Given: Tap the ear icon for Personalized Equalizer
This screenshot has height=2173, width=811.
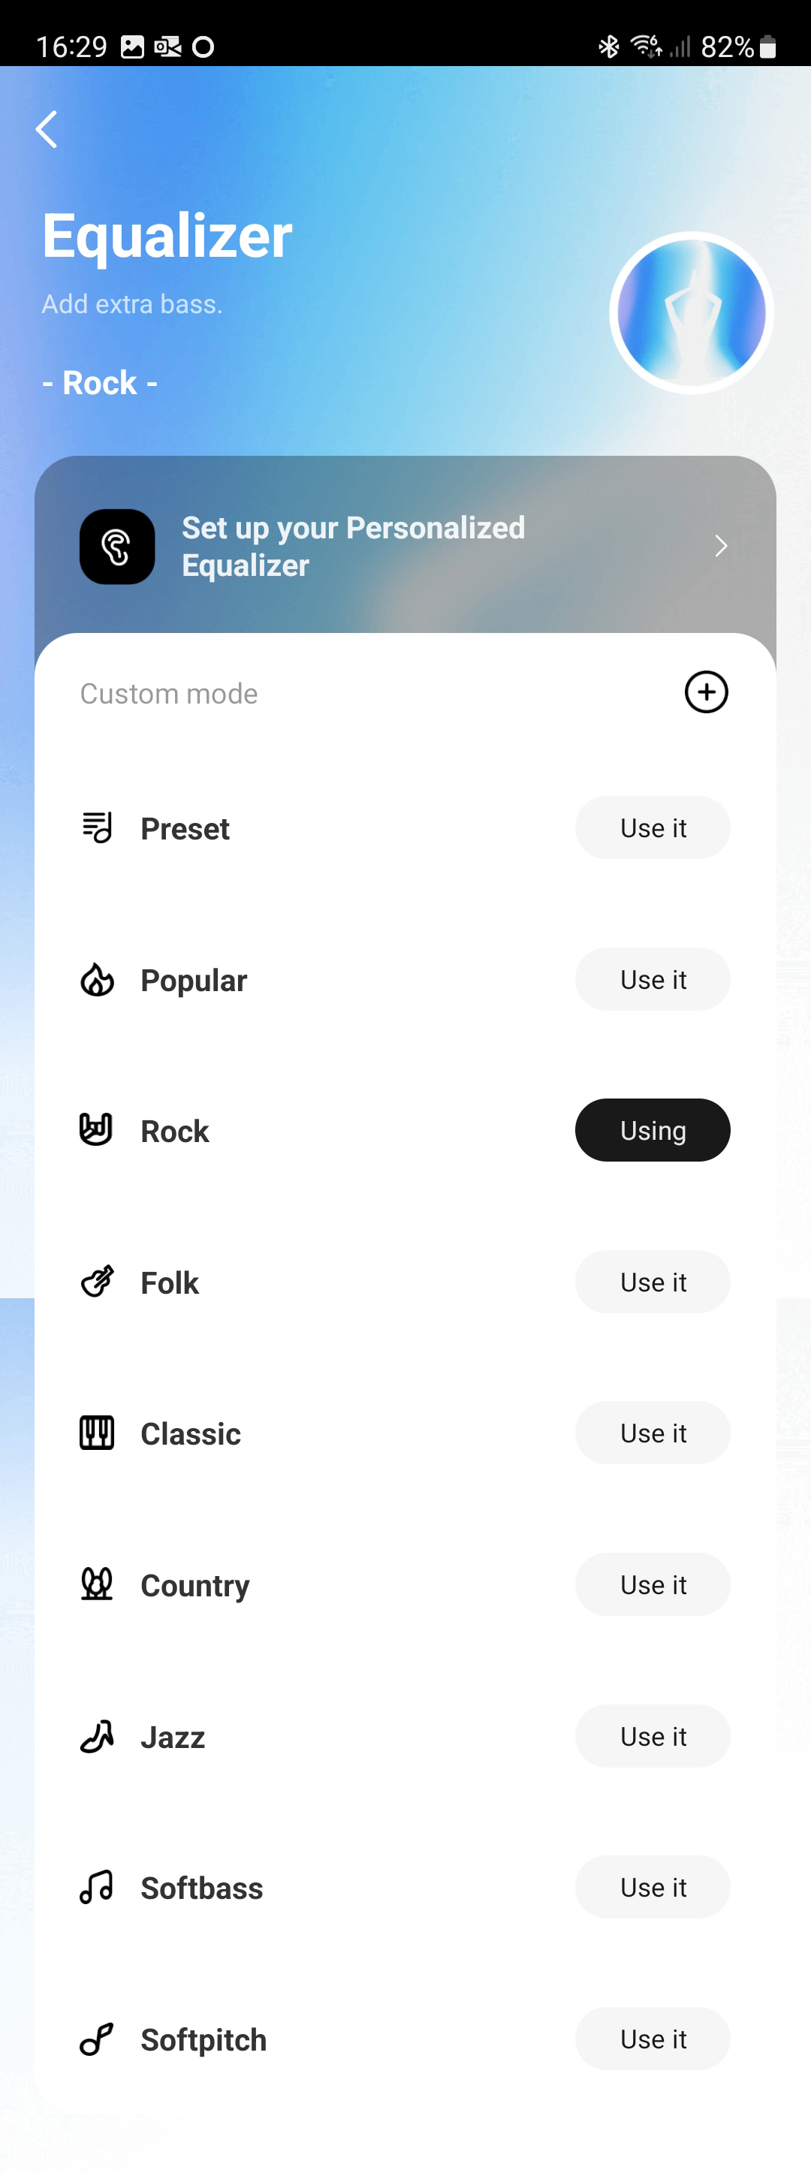Looking at the screenshot, I should click(x=117, y=547).
